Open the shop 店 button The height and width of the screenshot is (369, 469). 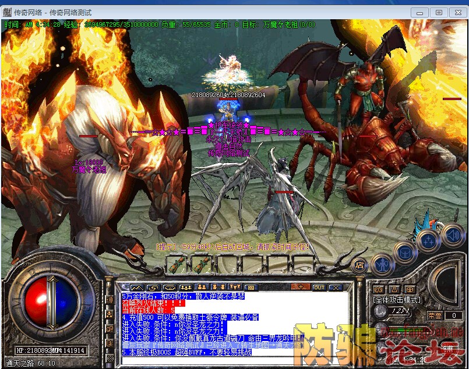point(359,264)
